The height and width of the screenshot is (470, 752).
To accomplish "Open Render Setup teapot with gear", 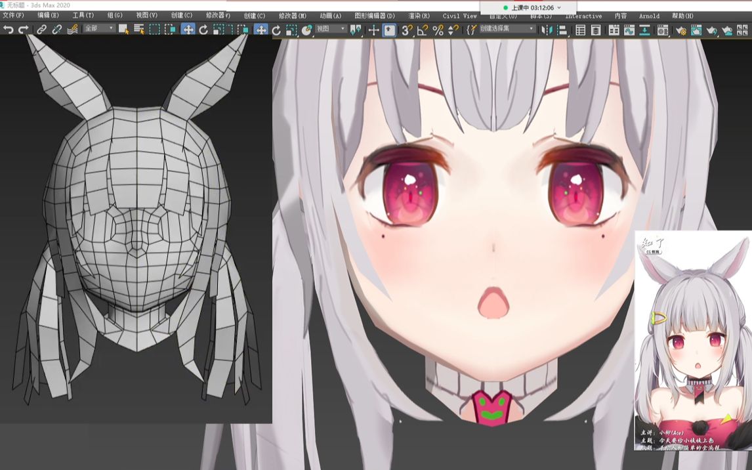I will (680, 30).
